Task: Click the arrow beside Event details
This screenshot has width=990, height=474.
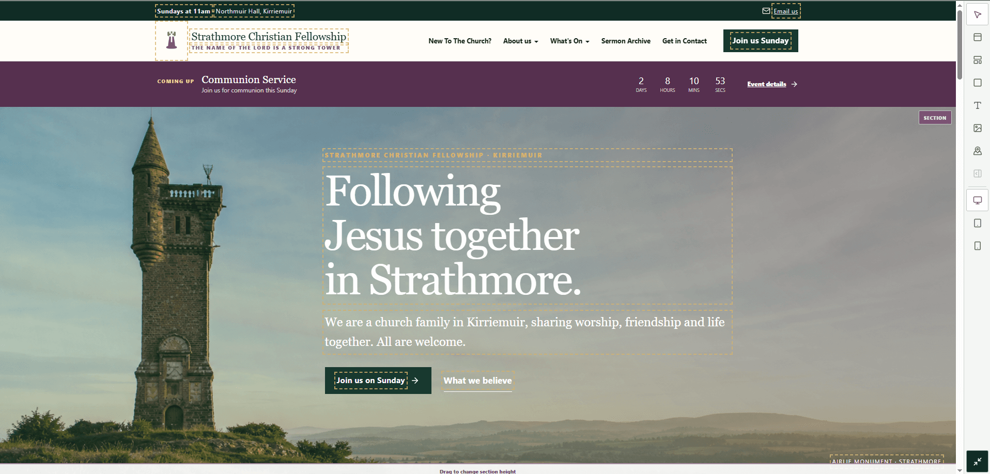Action: pos(794,84)
